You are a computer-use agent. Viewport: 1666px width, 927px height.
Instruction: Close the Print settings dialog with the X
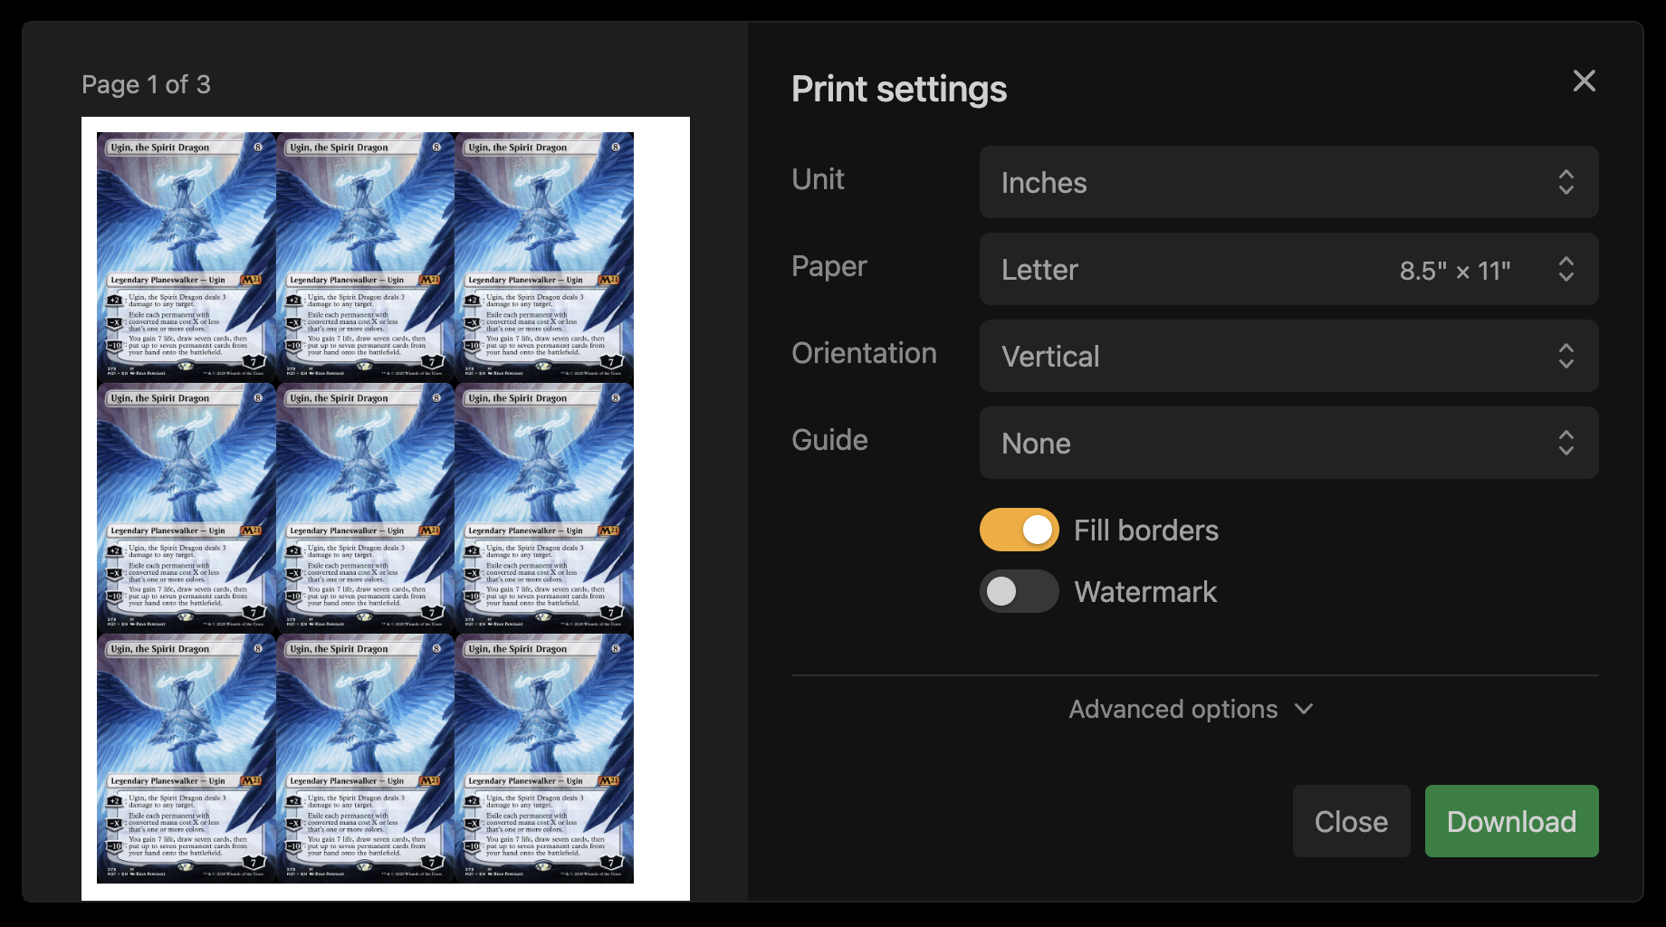coord(1584,81)
